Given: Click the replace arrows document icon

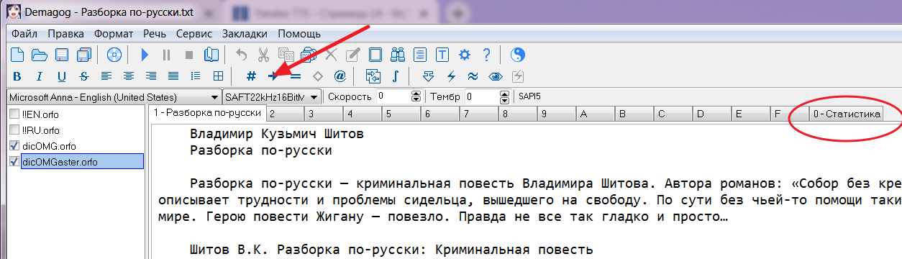Looking at the screenshot, I should (x=373, y=76).
